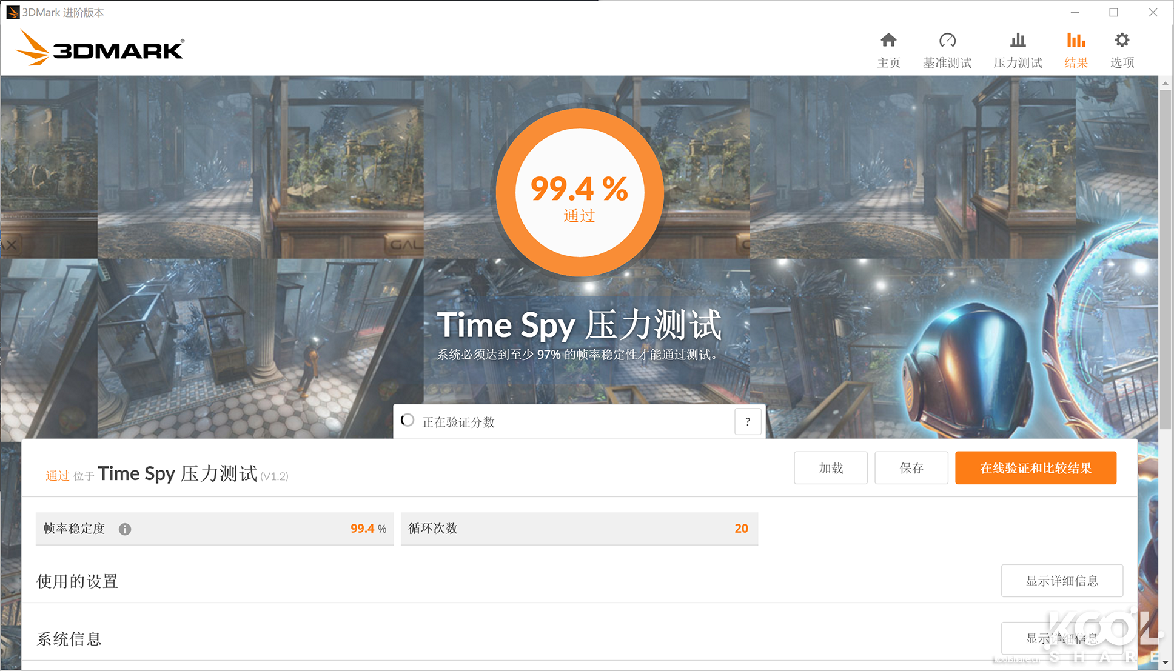Click the Time Spy 压力测试 banner title

pyautogui.click(x=579, y=325)
